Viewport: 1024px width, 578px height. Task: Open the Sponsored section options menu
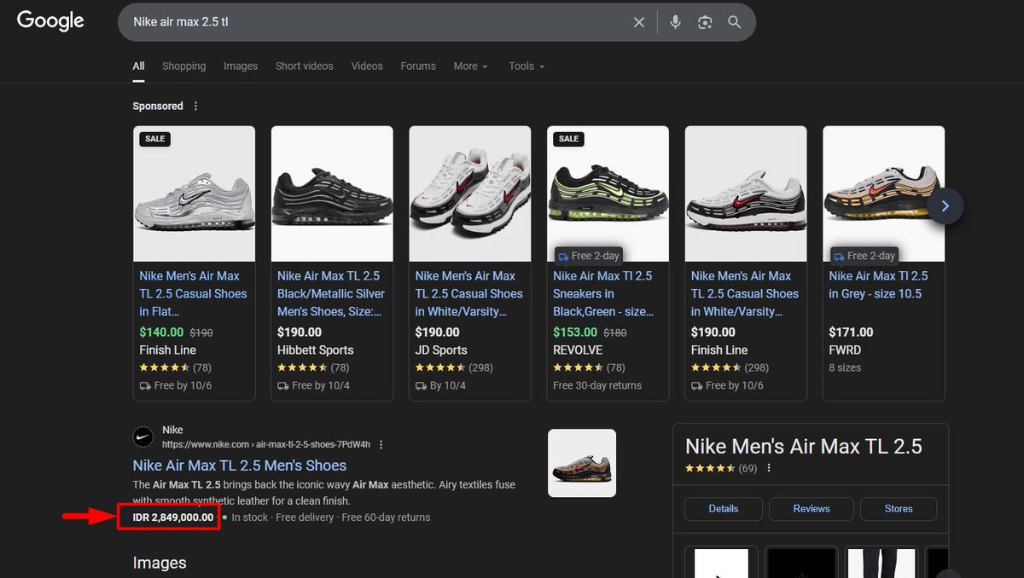click(x=195, y=106)
